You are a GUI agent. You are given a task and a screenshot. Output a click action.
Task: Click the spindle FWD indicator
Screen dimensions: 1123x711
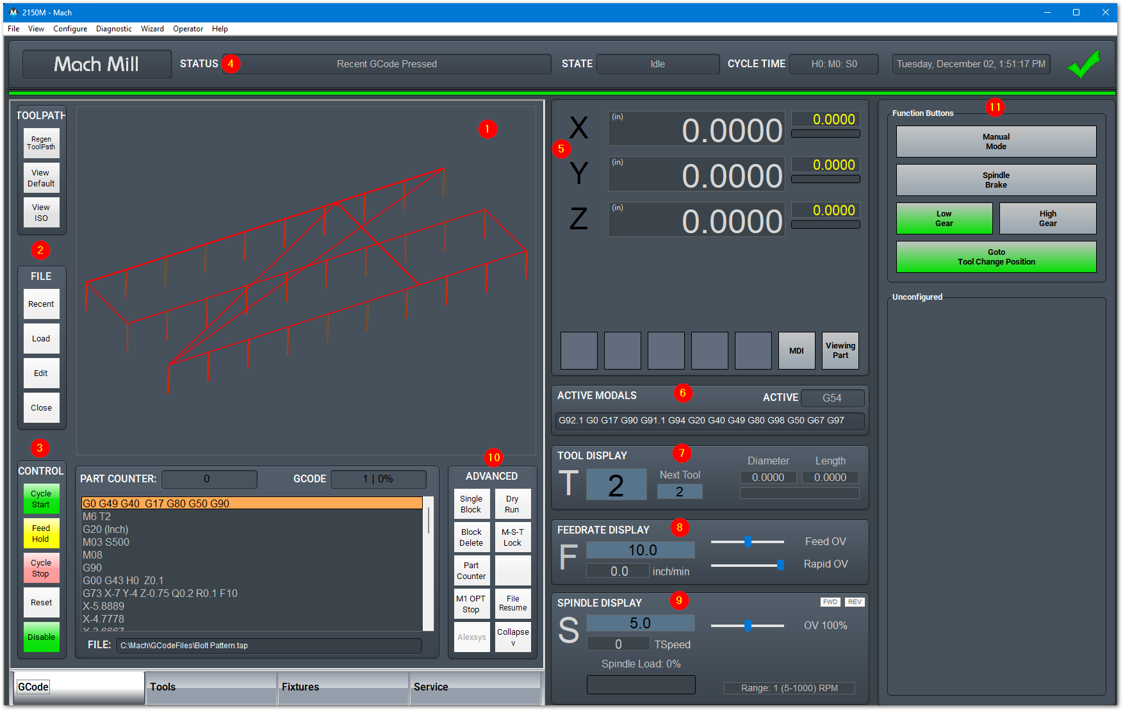830,602
